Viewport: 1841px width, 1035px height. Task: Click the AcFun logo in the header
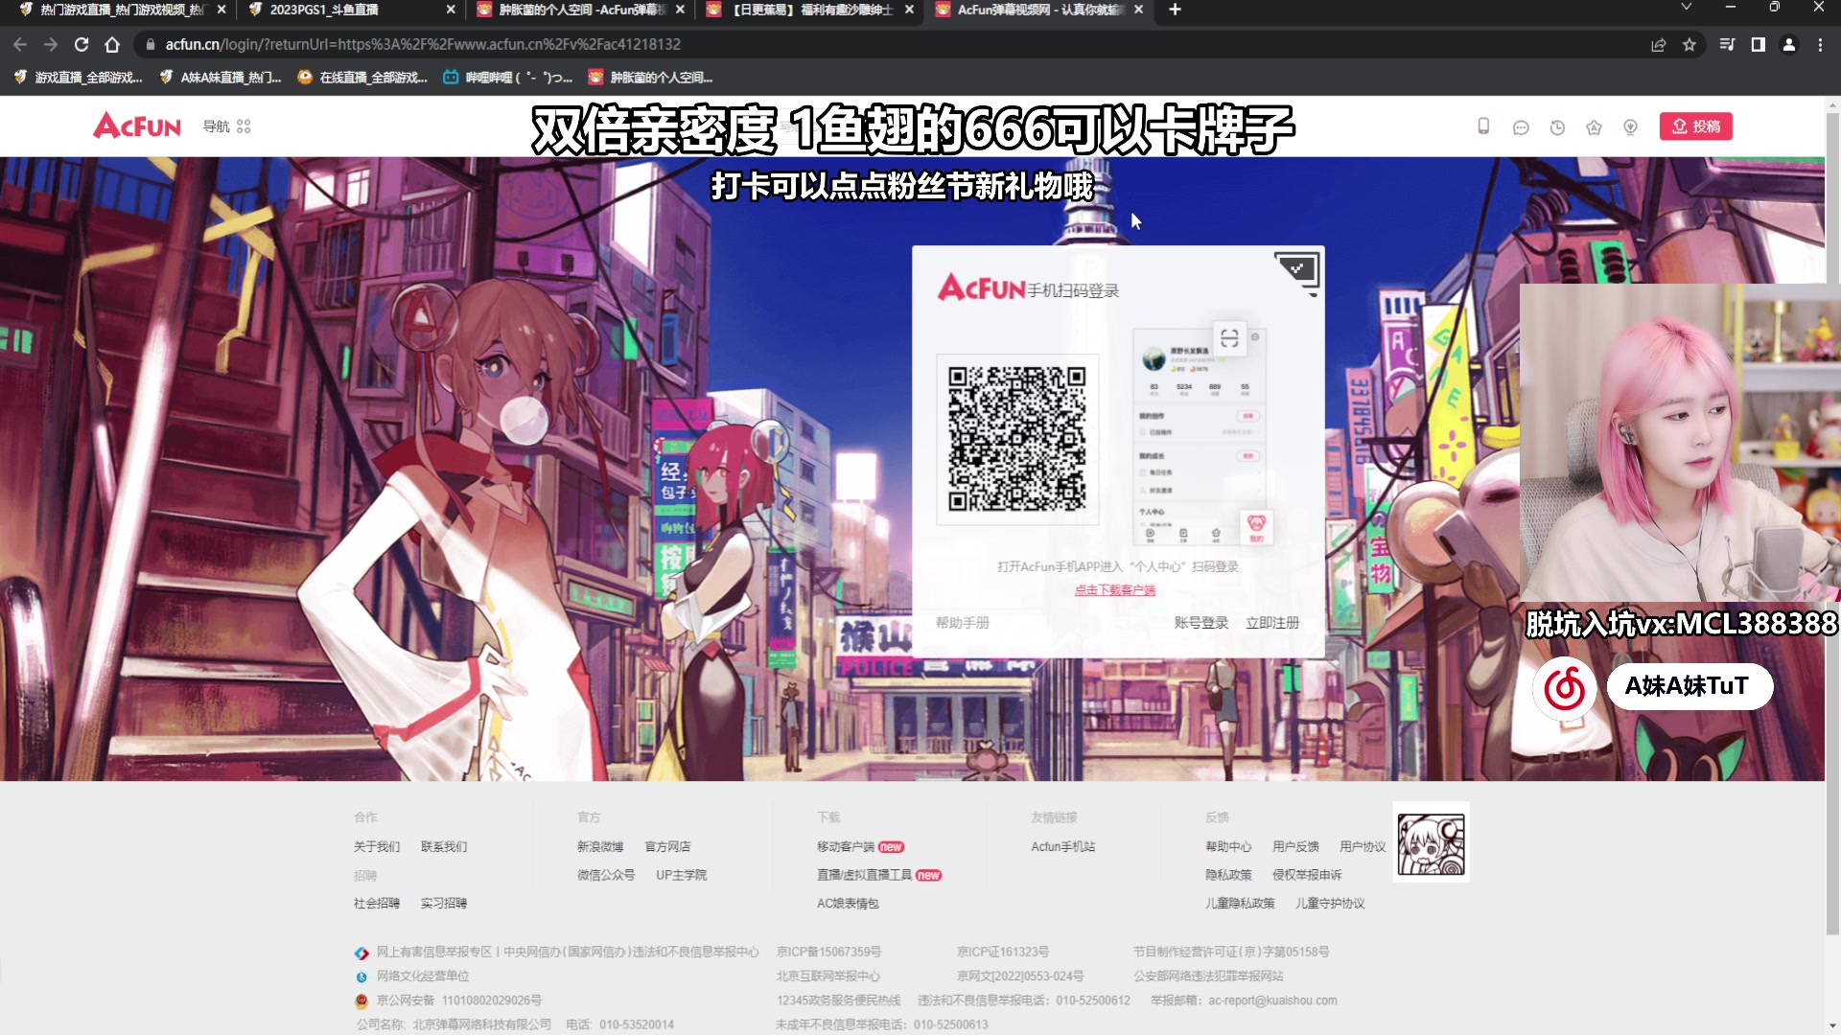137,126
